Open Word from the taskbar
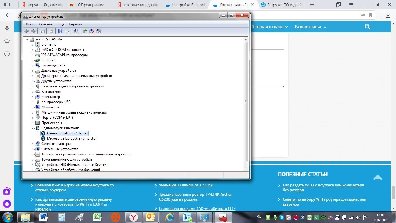The height and width of the screenshot is (223, 396). (43, 217)
